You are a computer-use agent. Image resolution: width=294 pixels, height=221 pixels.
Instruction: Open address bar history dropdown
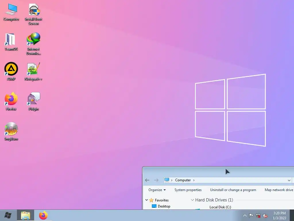pyautogui.click(x=289, y=180)
